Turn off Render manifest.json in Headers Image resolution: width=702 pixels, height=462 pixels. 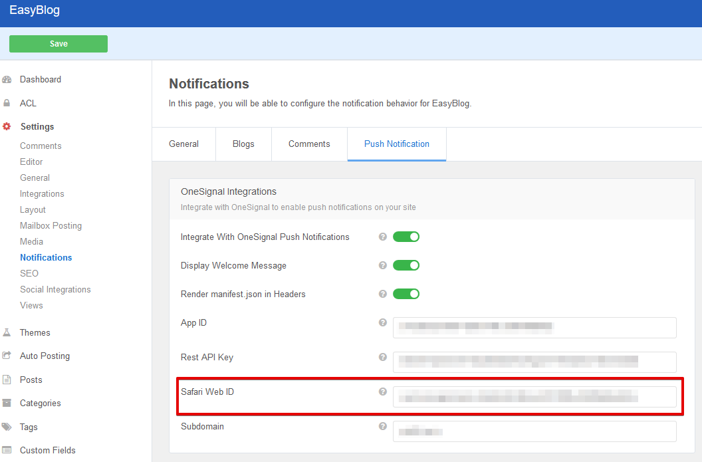tap(406, 294)
